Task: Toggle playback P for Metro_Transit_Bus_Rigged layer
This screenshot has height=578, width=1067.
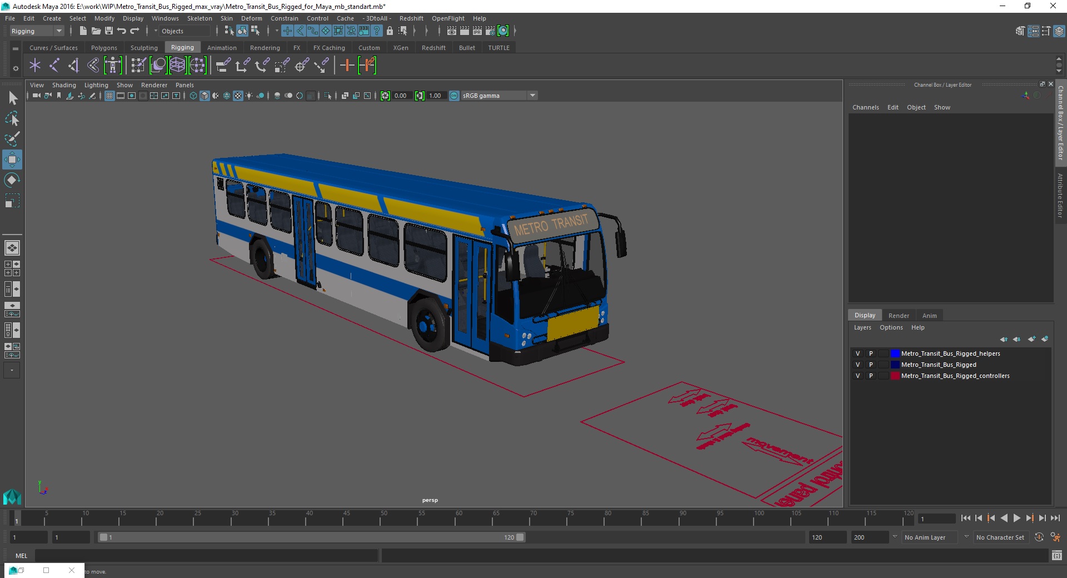Action: pos(871,365)
